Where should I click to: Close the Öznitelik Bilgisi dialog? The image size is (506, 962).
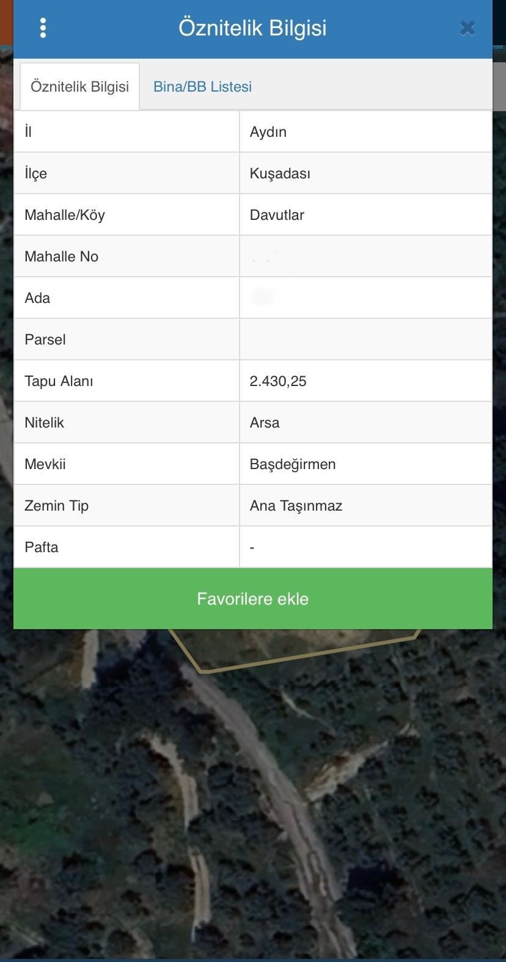click(x=468, y=28)
